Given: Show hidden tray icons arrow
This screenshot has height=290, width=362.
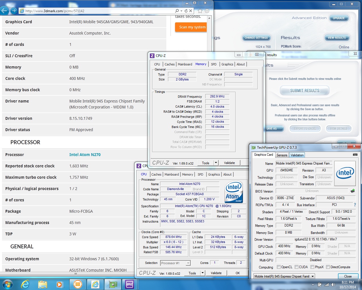Looking at the screenshot, I should coord(313,285).
